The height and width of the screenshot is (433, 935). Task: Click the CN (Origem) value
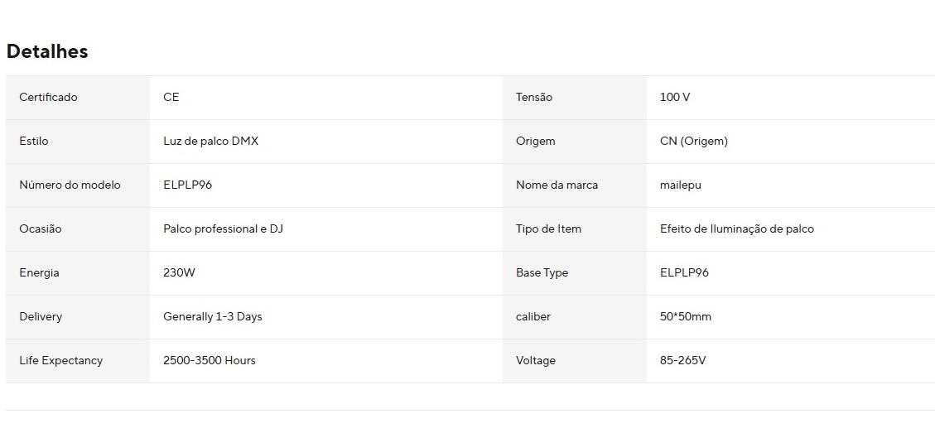pos(694,141)
